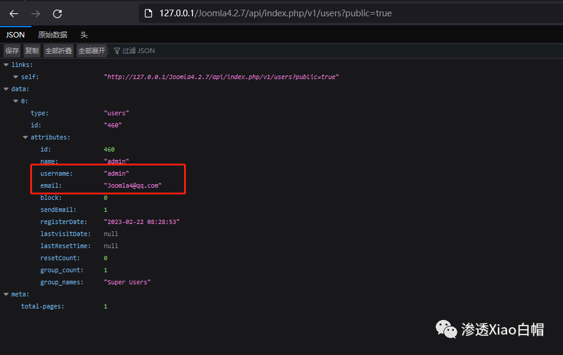Select the attributes id number 460

[x=109, y=150]
